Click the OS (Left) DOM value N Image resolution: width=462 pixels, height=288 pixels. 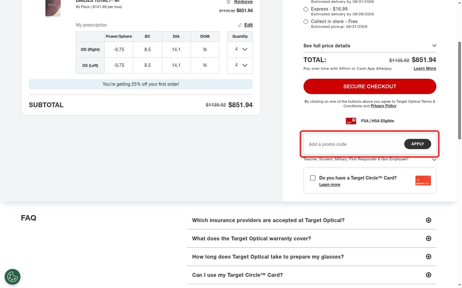coord(205,65)
